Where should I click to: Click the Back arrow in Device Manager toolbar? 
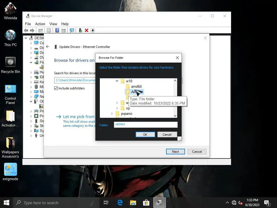(x=26, y=30)
